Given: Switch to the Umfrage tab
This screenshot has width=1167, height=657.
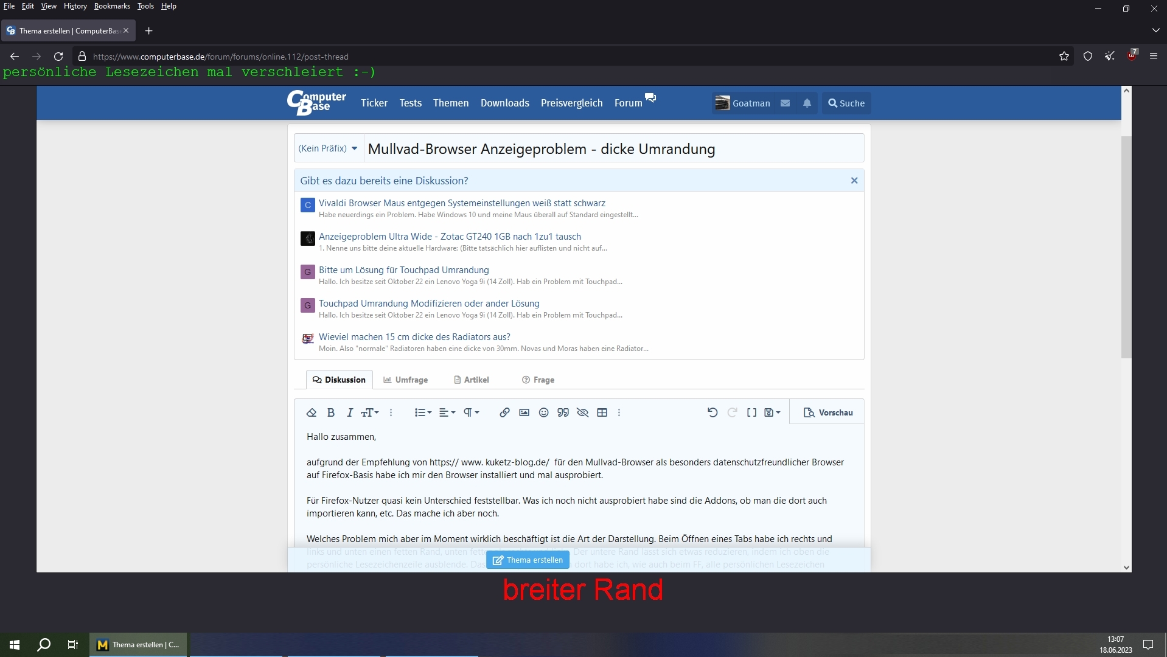Looking at the screenshot, I should 405,380.
